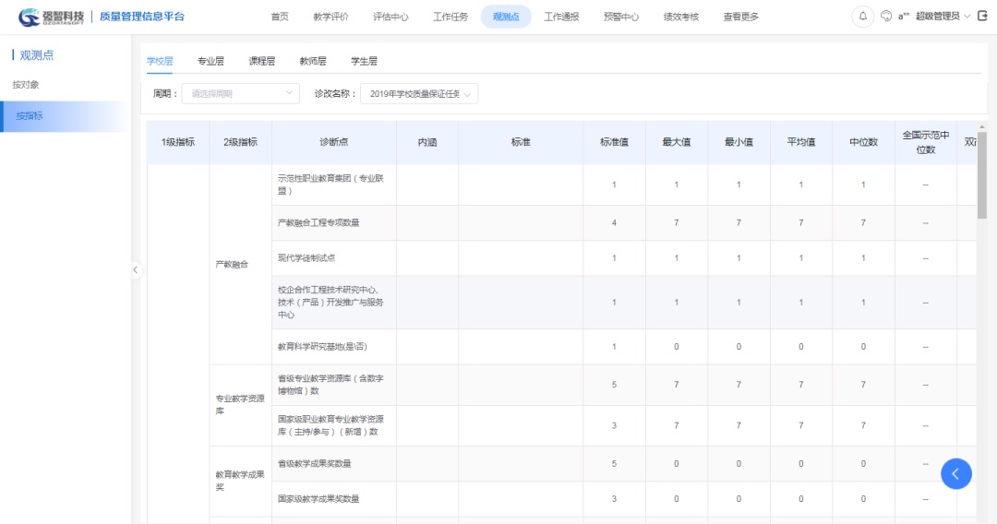
Task: Go to 教学评价 in top navigation
Action: 330,17
